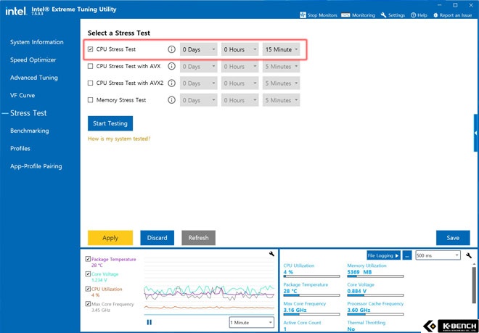The image size is (479, 333).
Task: Open App-Profile Pairing section
Action: pos(36,166)
